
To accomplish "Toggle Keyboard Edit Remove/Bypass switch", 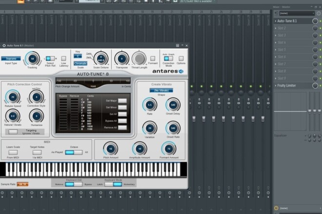I will click(x=74, y=184).
